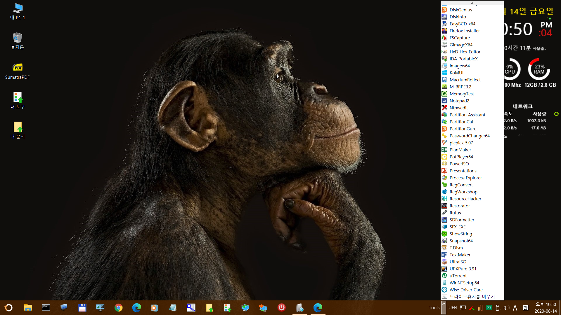Select T.Dism in the menu
This screenshot has width=561, height=315.
click(x=472, y=248)
